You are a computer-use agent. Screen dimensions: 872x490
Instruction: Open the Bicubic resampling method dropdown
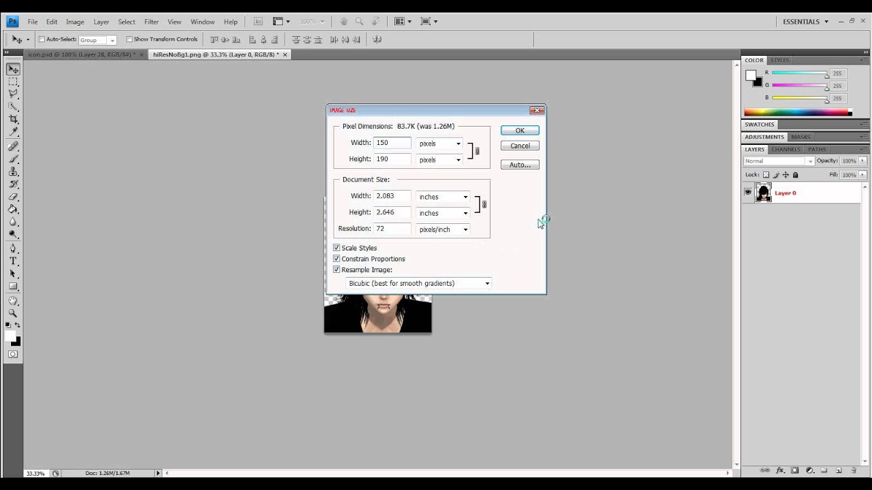486,283
